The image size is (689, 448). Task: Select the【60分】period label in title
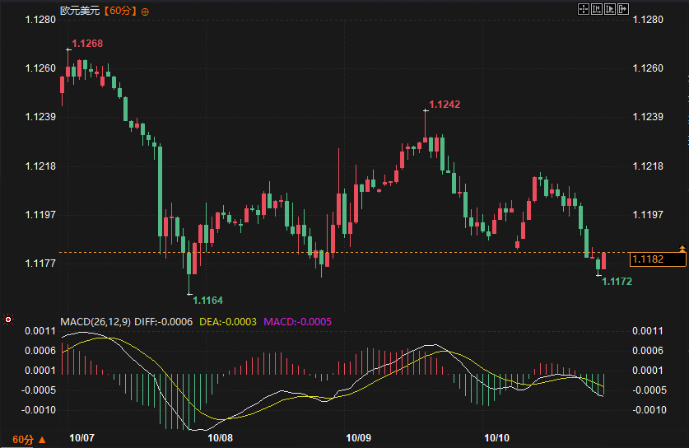(120, 11)
